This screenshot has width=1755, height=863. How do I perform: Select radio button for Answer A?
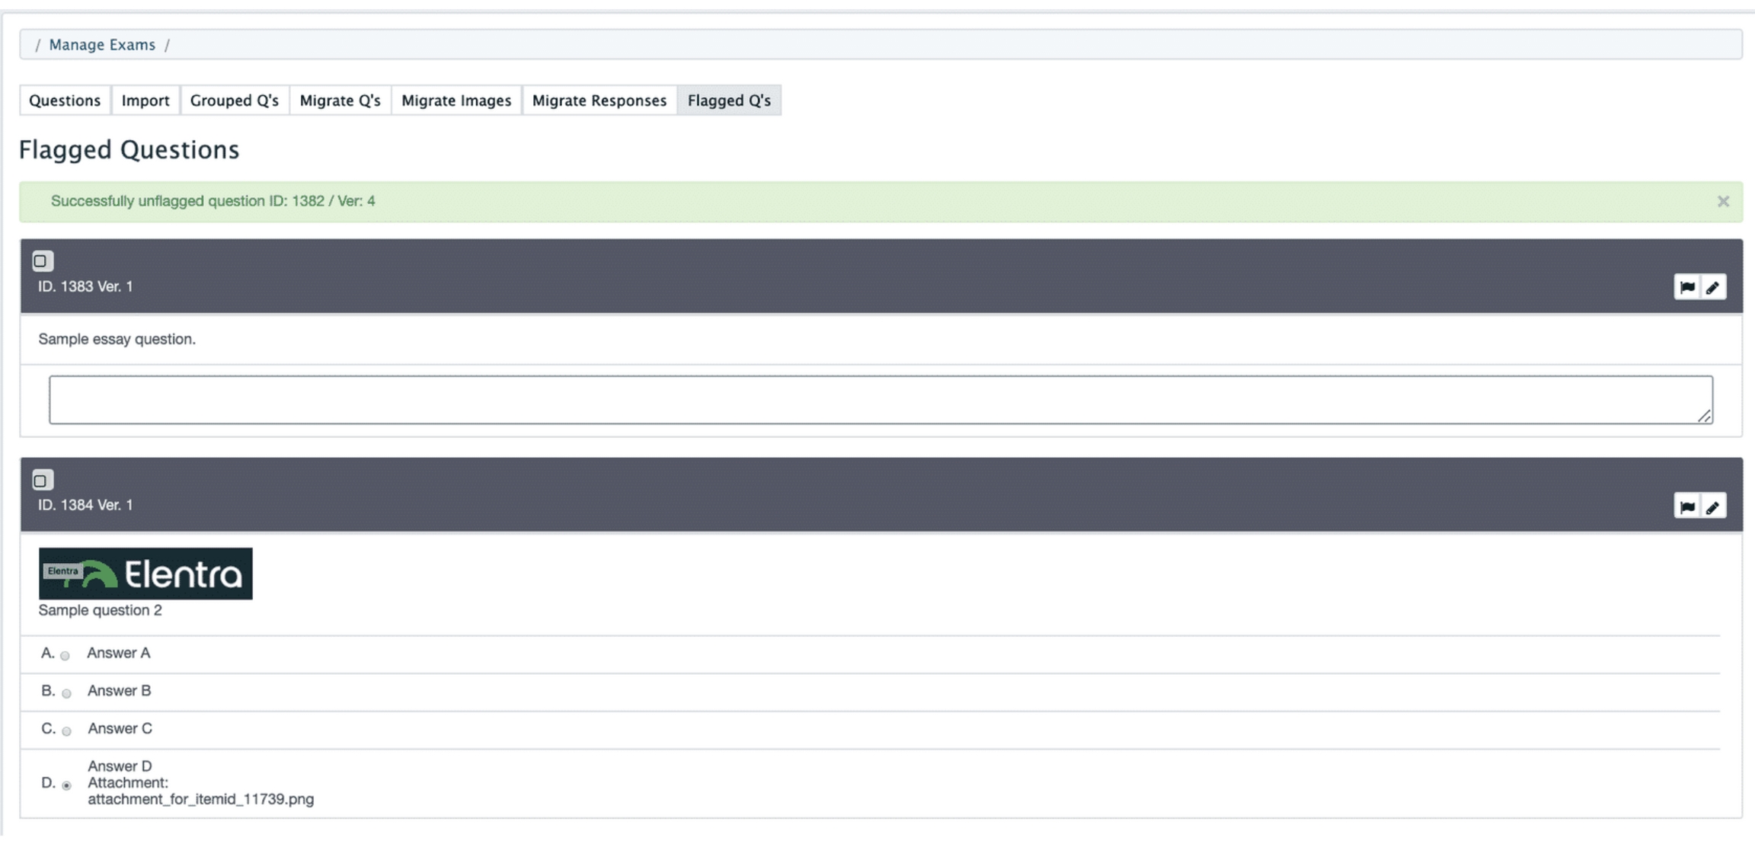coord(66,655)
